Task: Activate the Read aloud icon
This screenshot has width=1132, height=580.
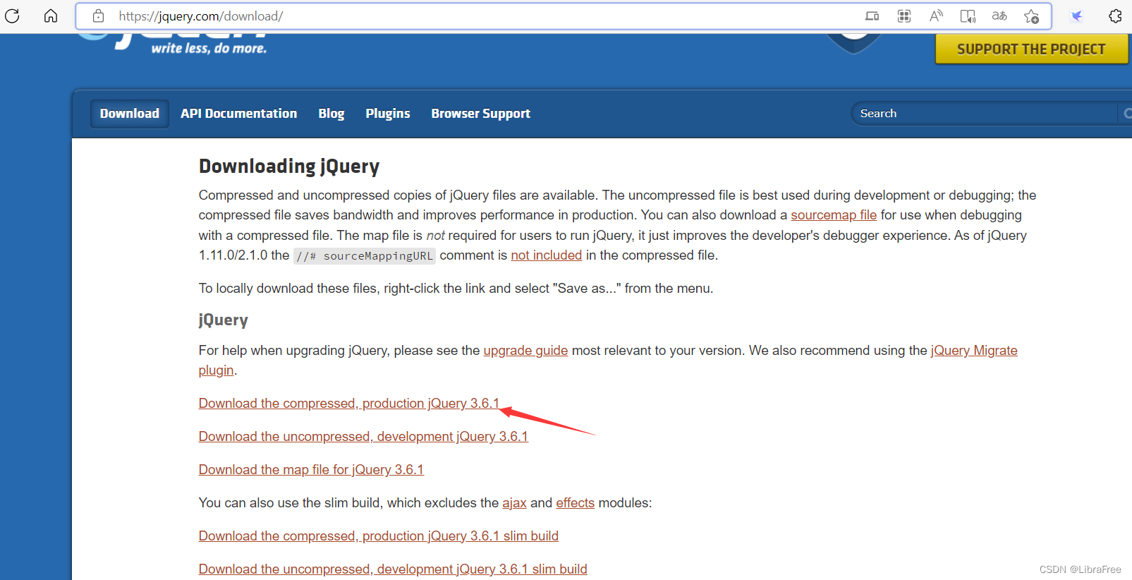Action: click(936, 16)
